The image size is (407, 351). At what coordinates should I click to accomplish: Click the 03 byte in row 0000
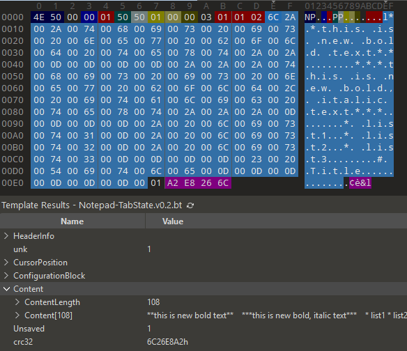206,17
